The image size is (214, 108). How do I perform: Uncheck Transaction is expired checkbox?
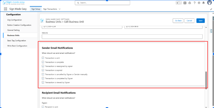[x=43, y=70]
